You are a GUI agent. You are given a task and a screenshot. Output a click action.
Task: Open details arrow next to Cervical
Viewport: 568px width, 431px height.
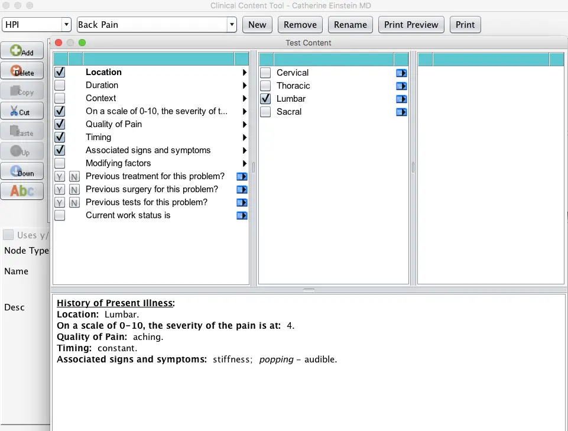tap(401, 73)
